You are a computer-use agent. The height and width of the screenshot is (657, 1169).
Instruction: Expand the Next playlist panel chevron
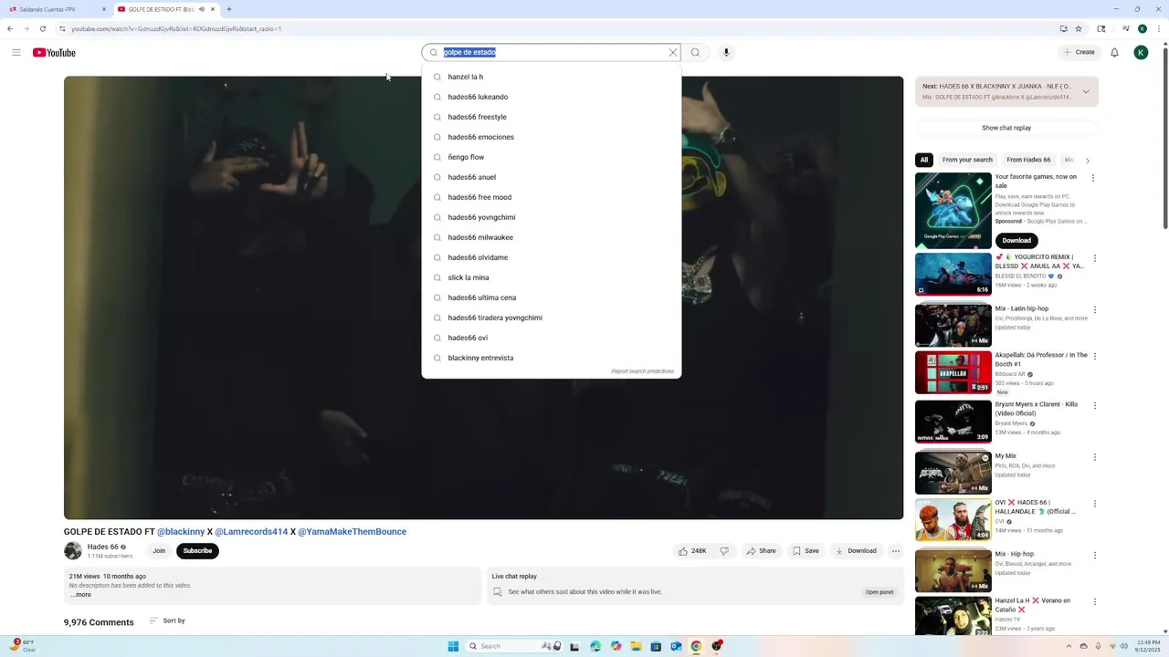point(1086,91)
